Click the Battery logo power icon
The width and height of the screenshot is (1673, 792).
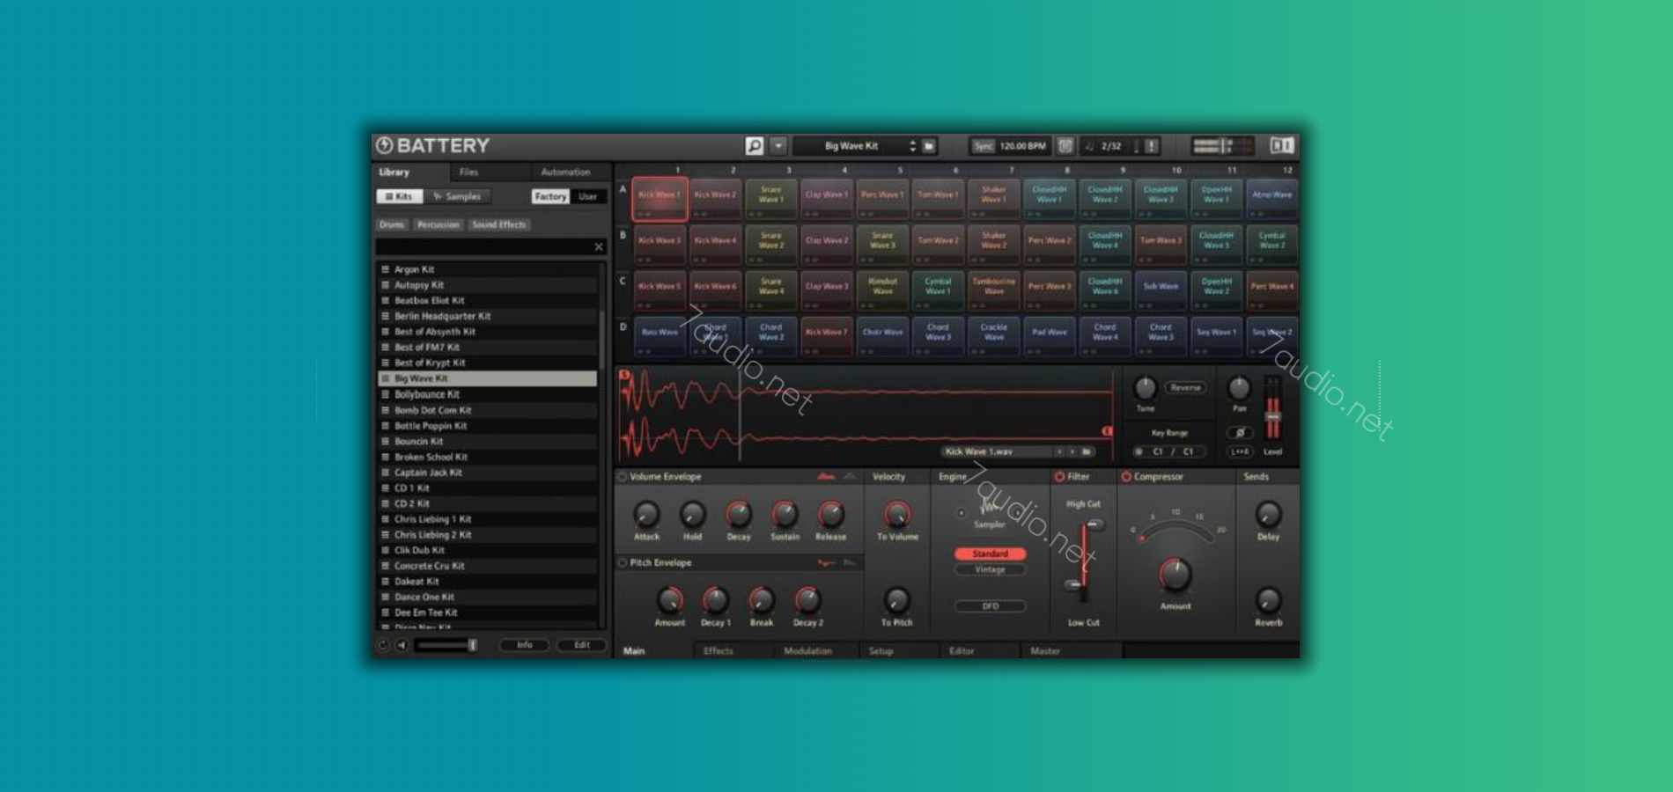(x=385, y=145)
